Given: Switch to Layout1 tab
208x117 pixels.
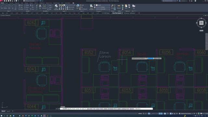Looking at the screenshot, I should pyautogui.click(x=8, y=111).
